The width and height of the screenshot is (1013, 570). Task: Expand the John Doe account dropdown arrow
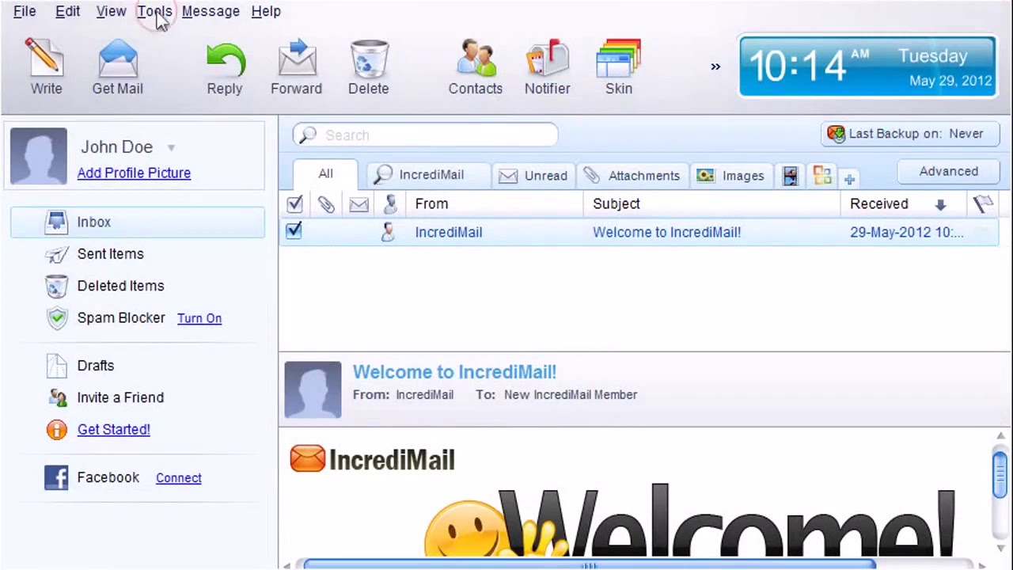pyautogui.click(x=171, y=147)
